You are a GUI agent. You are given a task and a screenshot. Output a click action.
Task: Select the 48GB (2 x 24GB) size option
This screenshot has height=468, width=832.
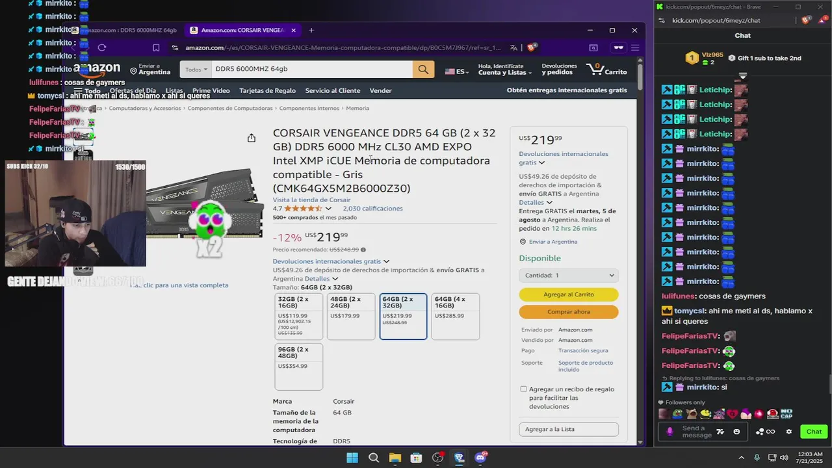click(x=351, y=317)
